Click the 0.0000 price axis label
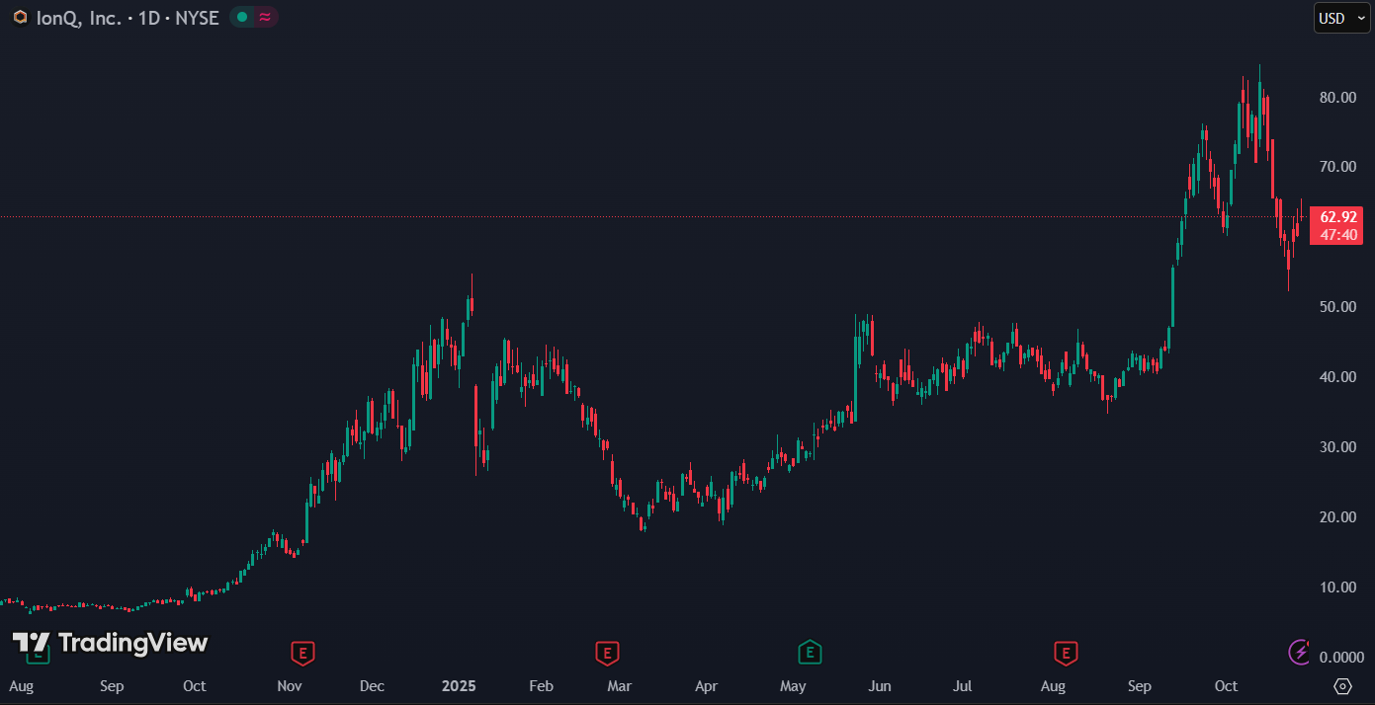1375x705 pixels. click(1341, 658)
